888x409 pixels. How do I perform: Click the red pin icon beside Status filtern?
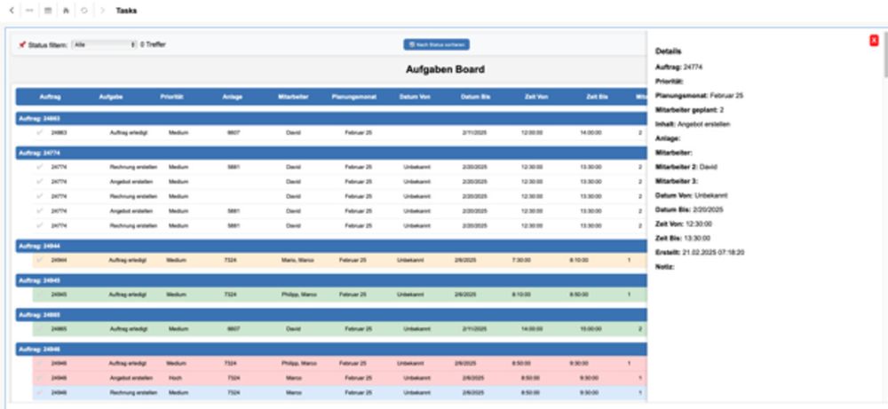tap(22, 44)
